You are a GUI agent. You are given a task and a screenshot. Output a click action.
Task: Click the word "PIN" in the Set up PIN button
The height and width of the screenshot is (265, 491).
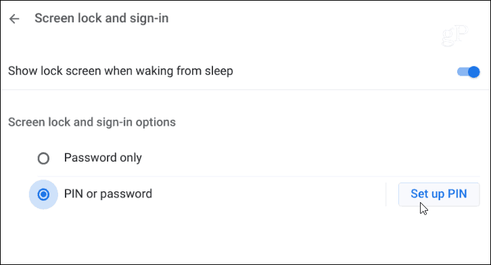[457, 194]
